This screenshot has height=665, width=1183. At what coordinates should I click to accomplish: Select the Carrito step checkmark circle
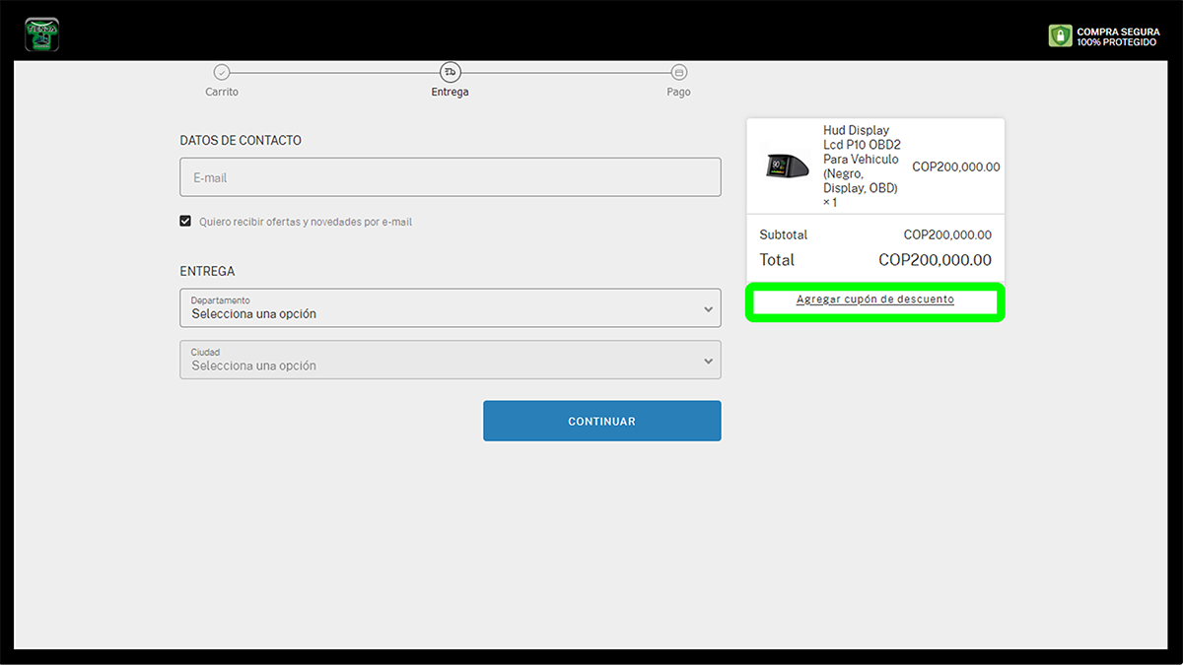pos(222,72)
